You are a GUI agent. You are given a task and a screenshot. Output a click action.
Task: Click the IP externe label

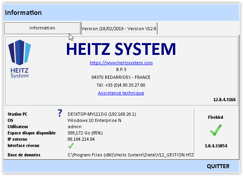click(x=17, y=139)
